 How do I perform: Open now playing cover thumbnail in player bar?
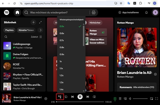(7, 98)
